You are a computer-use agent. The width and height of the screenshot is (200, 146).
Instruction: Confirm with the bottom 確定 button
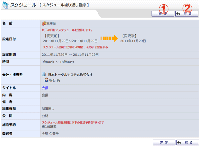click(163, 142)
